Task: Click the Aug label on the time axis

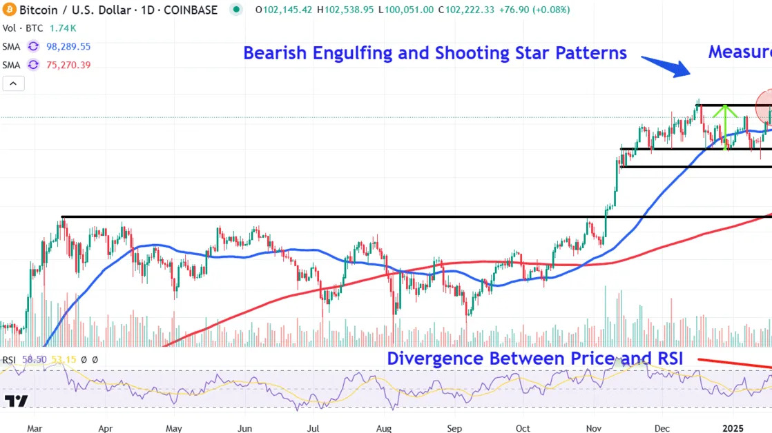Action: (x=384, y=428)
